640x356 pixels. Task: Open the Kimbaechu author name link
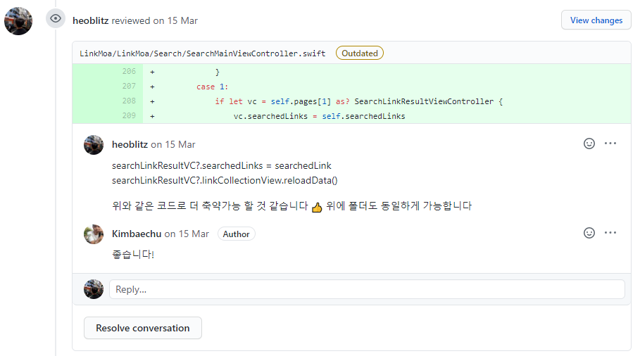(137, 234)
